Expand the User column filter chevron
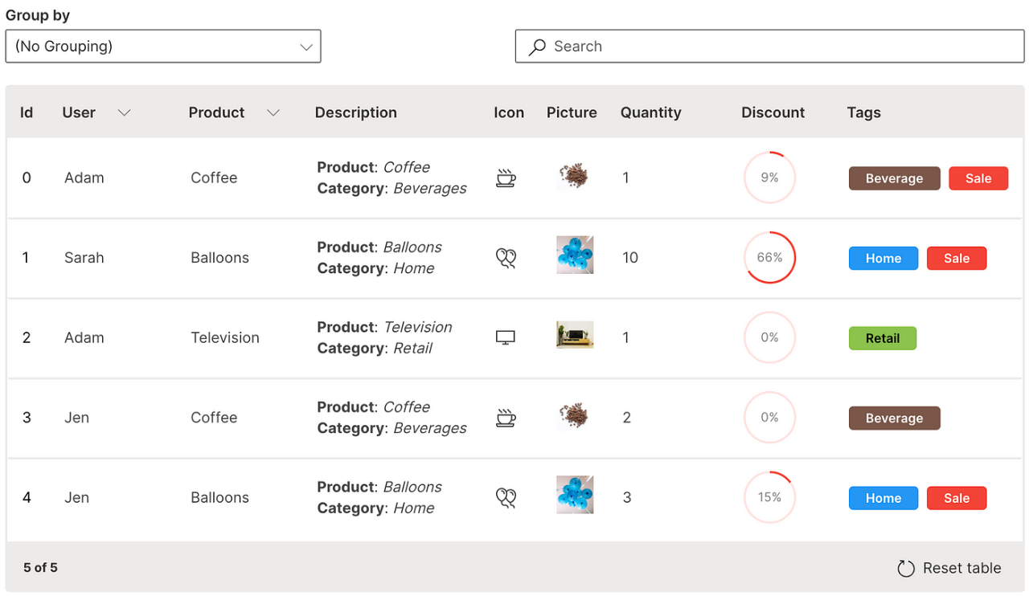This screenshot has height=596, width=1029. (x=124, y=113)
